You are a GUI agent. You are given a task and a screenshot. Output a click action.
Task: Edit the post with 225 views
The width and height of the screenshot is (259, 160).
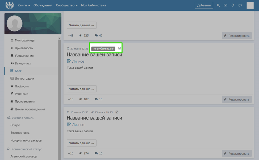point(237,36)
